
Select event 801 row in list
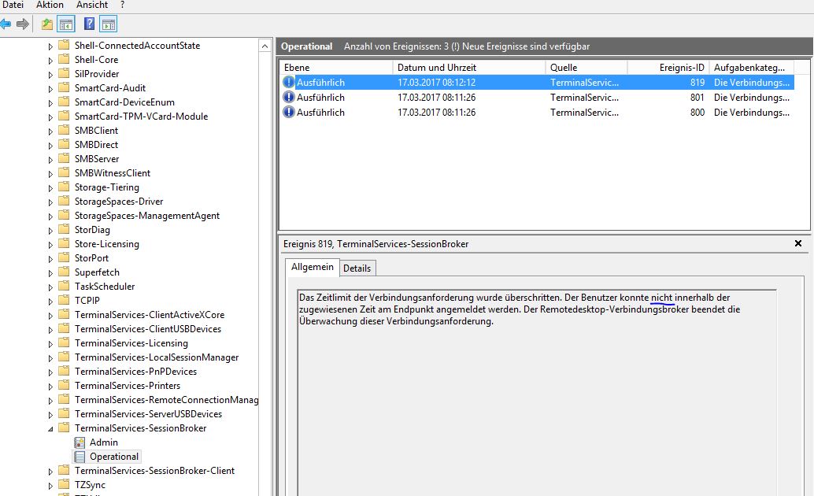point(472,98)
